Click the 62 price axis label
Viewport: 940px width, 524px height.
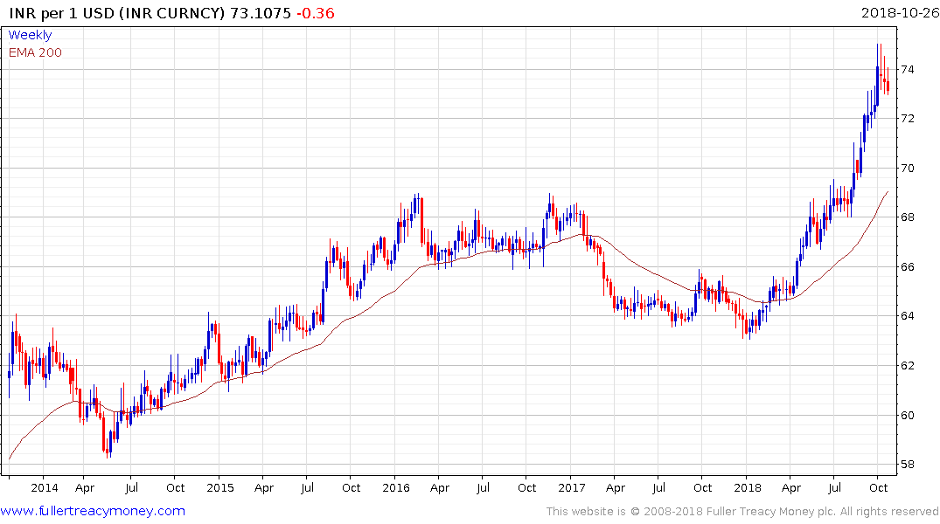(x=908, y=366)
